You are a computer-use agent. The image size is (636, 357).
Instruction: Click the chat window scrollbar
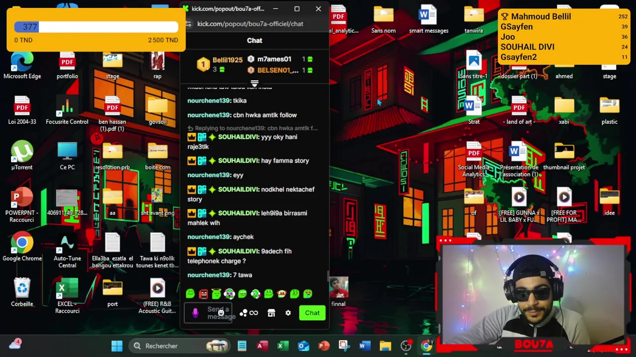[x=327, y=277]
